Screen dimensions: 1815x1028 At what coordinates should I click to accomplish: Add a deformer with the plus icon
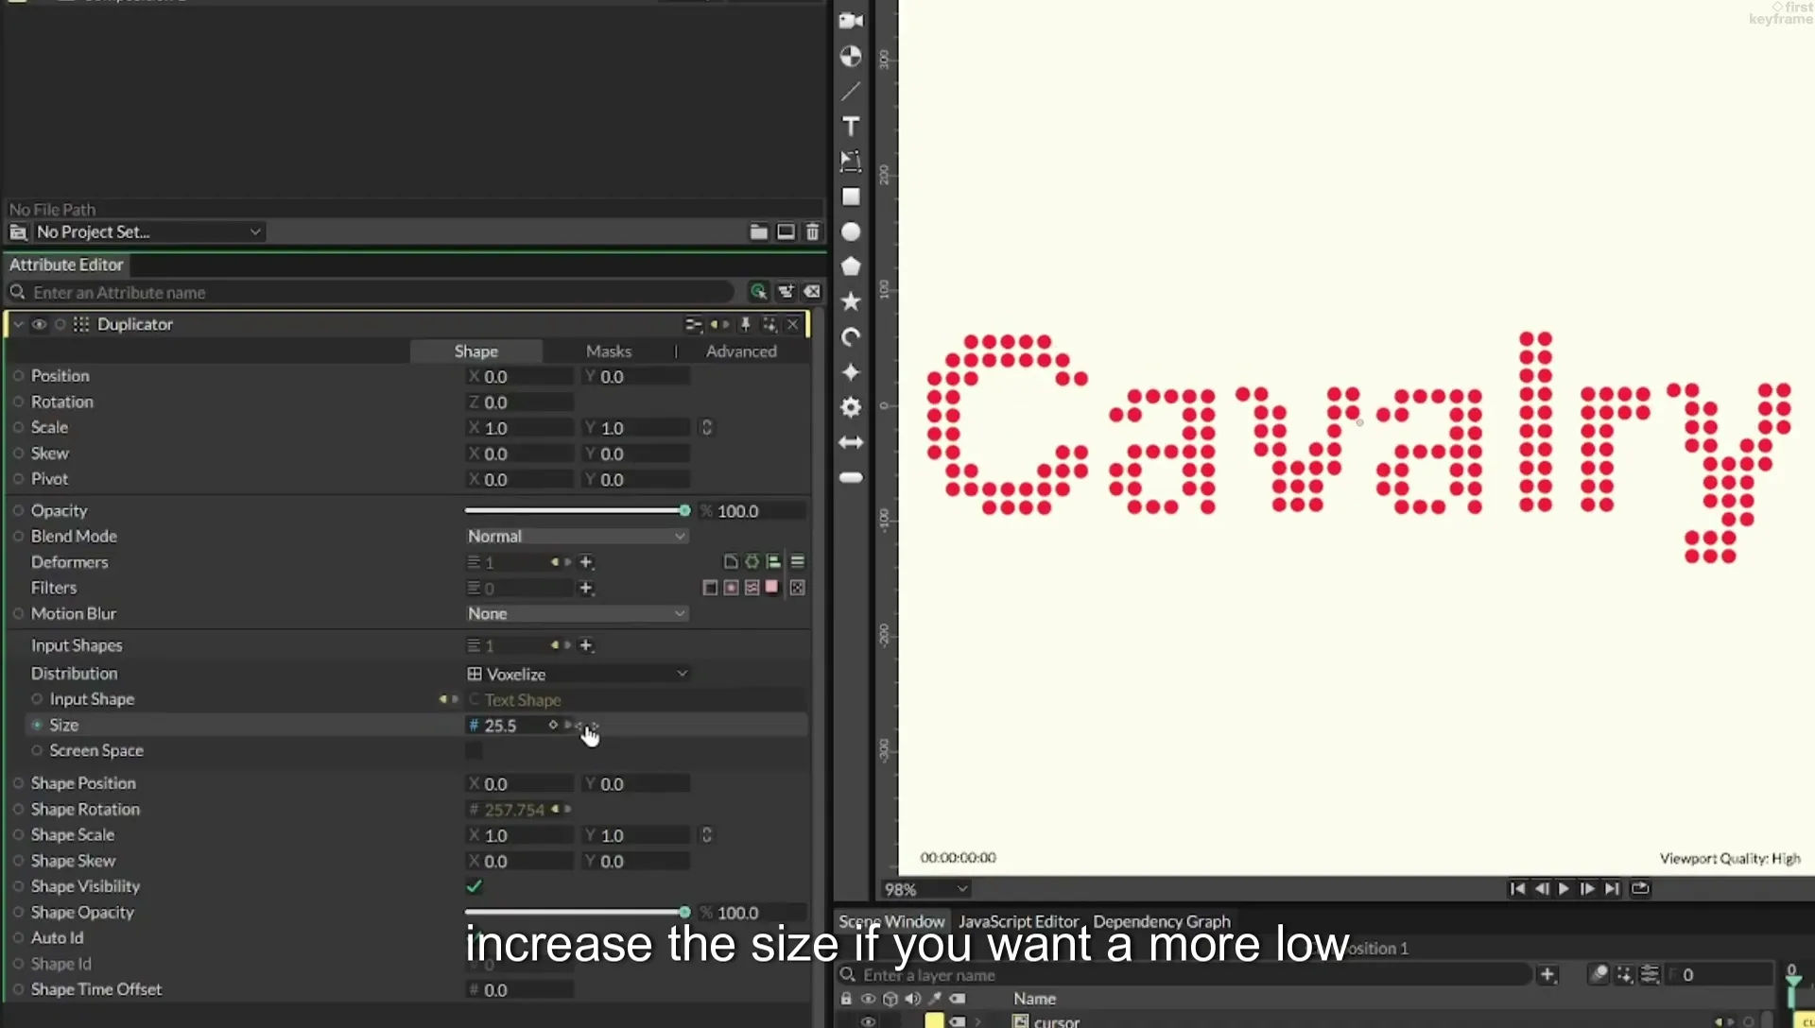click(x=586, y=562)
